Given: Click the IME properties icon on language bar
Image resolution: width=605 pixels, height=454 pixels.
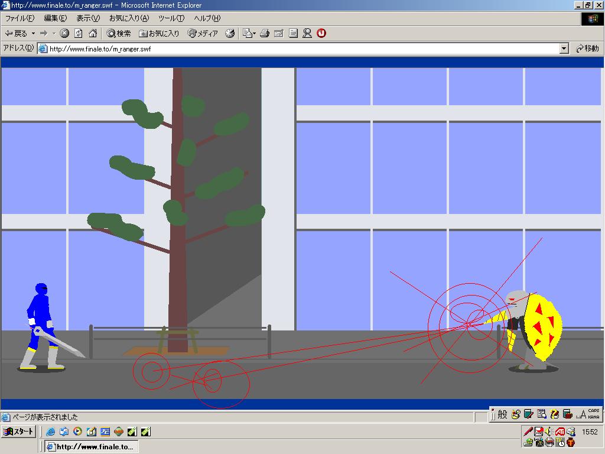Looking at the screenshot, I should tap(541, 414).
